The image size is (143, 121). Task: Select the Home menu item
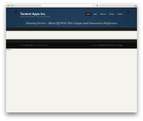(88, 14)
